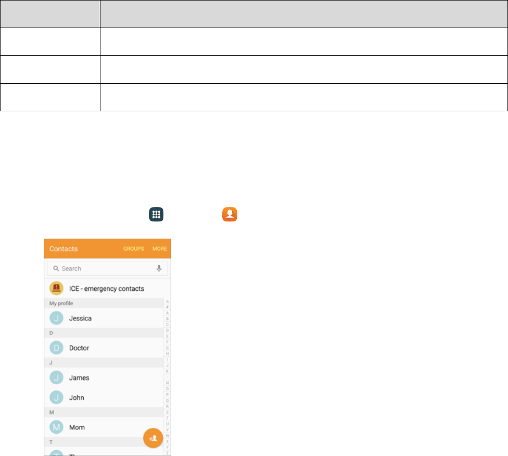Jump to letter N in index bar
The width and height of the screenshot is (508, 456).
tap(167, 383)
